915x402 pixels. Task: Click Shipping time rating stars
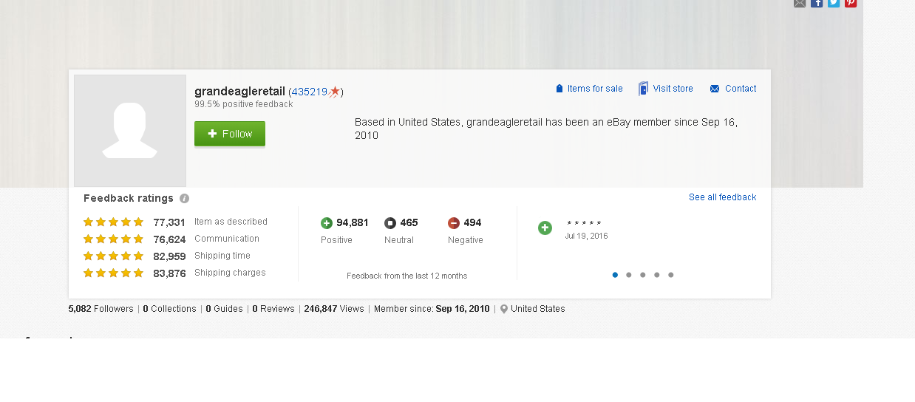click(113, 256)
